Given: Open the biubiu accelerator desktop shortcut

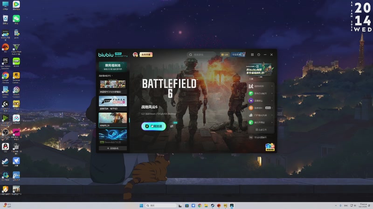Looking at the screenshot, I should [6, 35].
